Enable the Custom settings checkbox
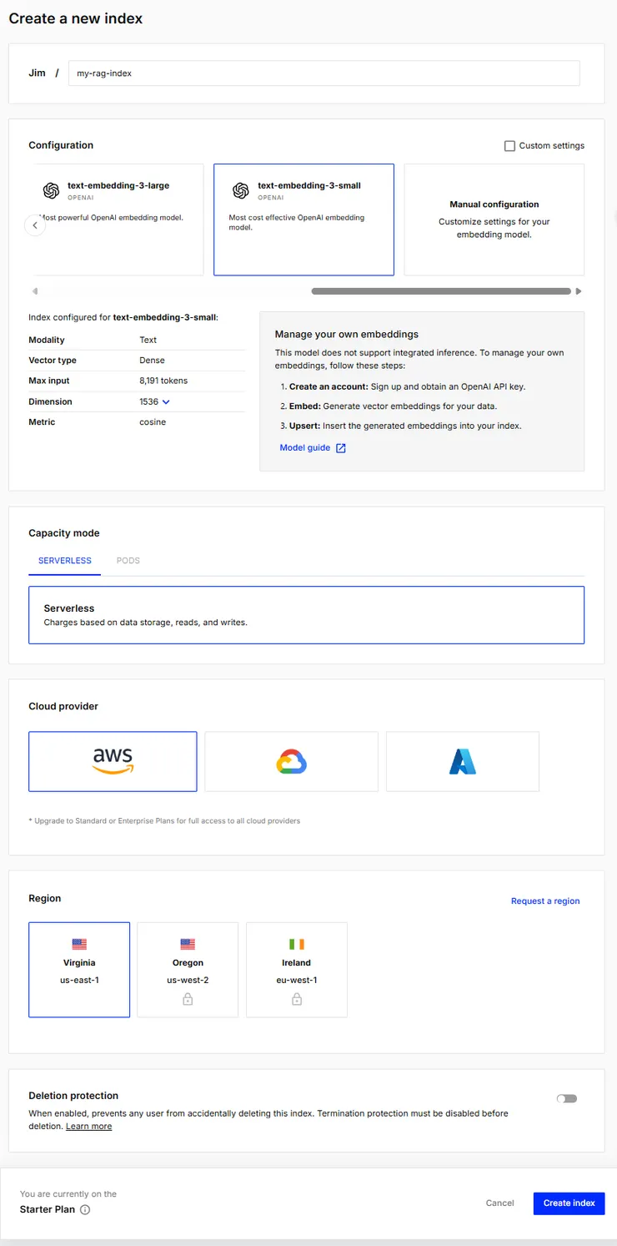The image size is (617, 1246). tap(509, 146)
